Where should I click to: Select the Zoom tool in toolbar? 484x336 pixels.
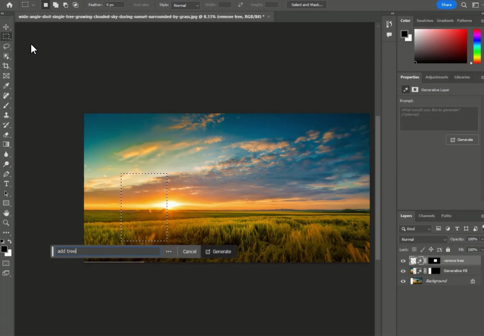[x=6, y=222]
